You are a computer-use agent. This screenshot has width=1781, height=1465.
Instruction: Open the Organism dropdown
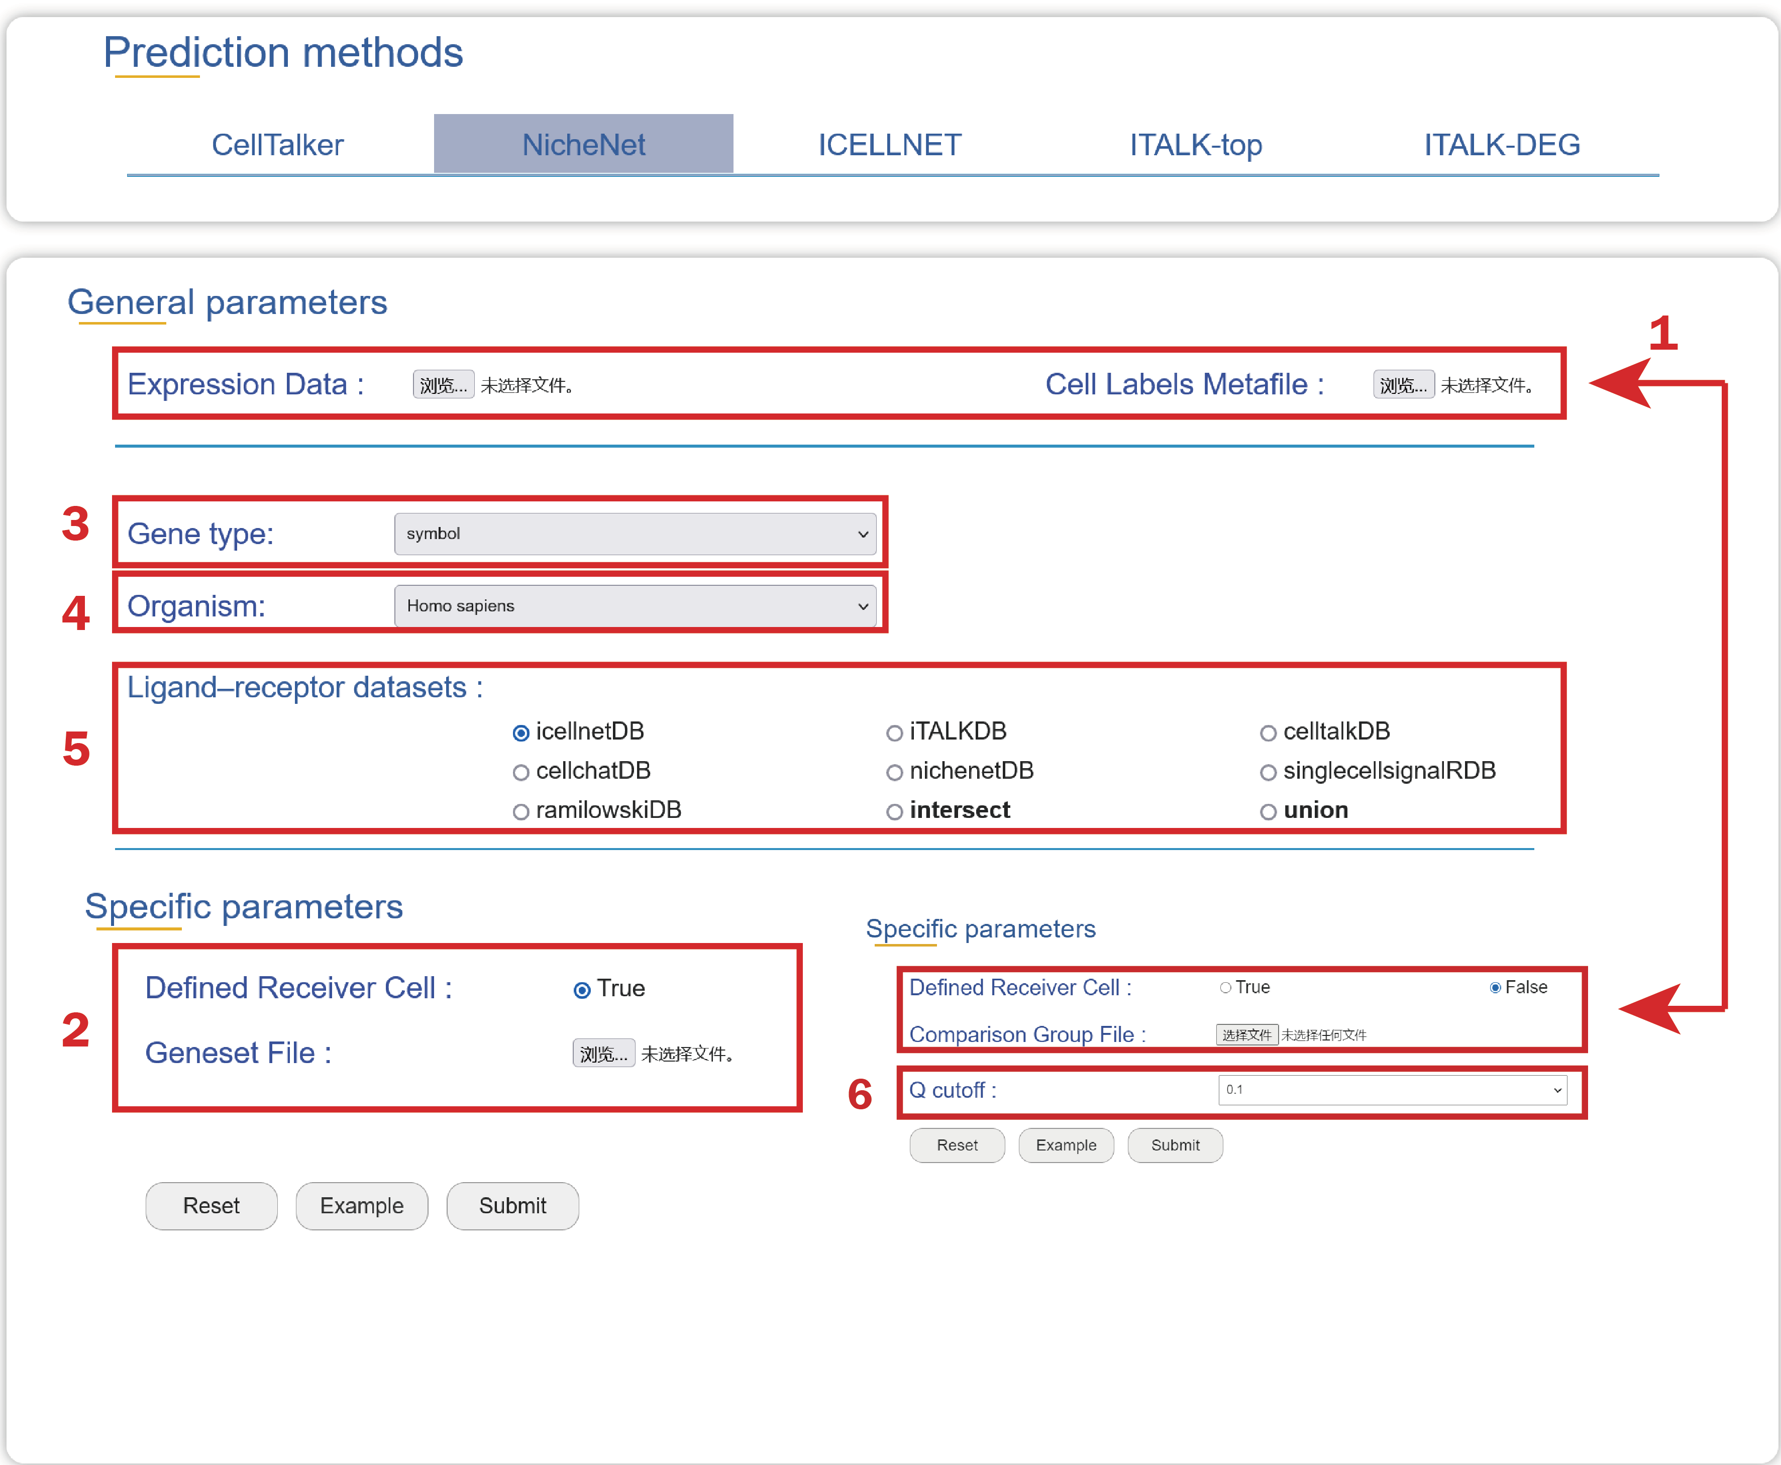pyautogui.click(x=635, y=606)
